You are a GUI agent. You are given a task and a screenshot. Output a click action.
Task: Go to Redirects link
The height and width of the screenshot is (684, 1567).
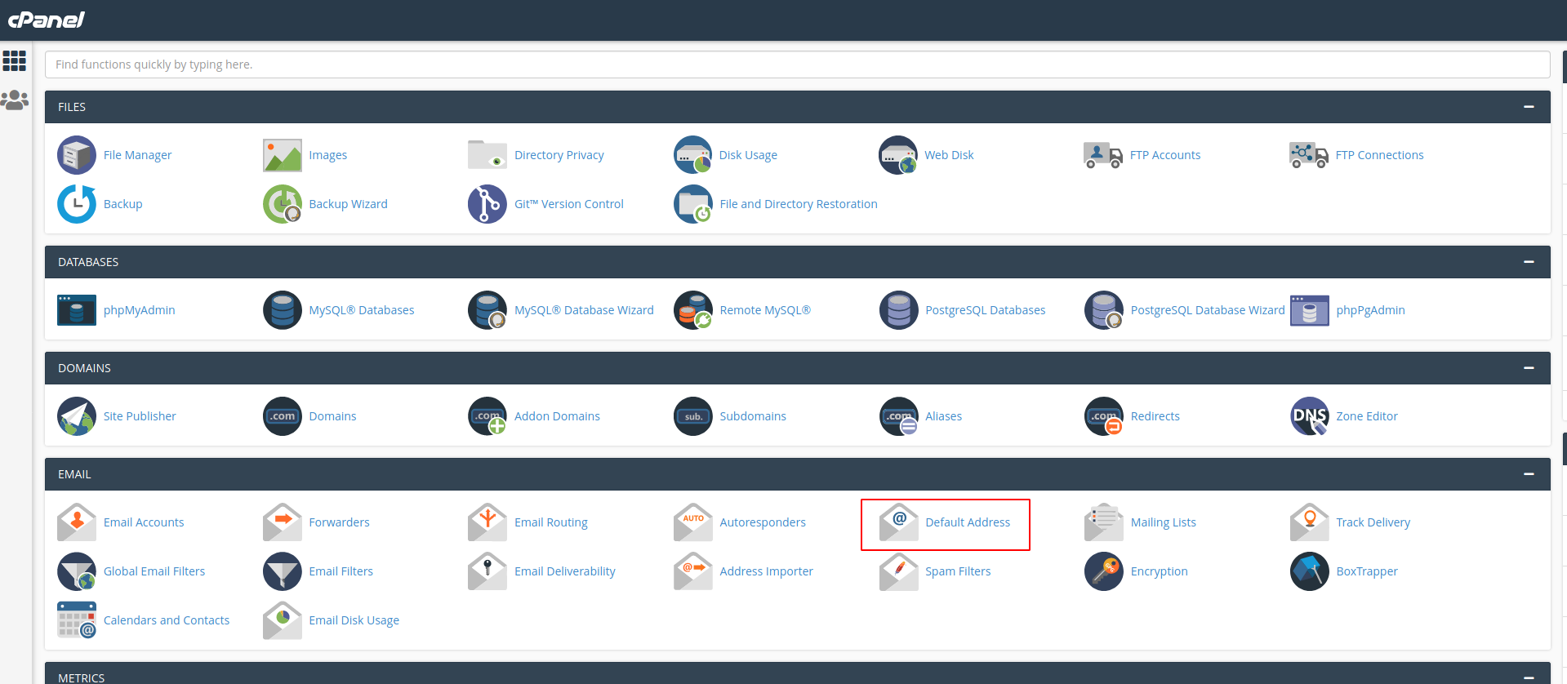pos(1155,416)
